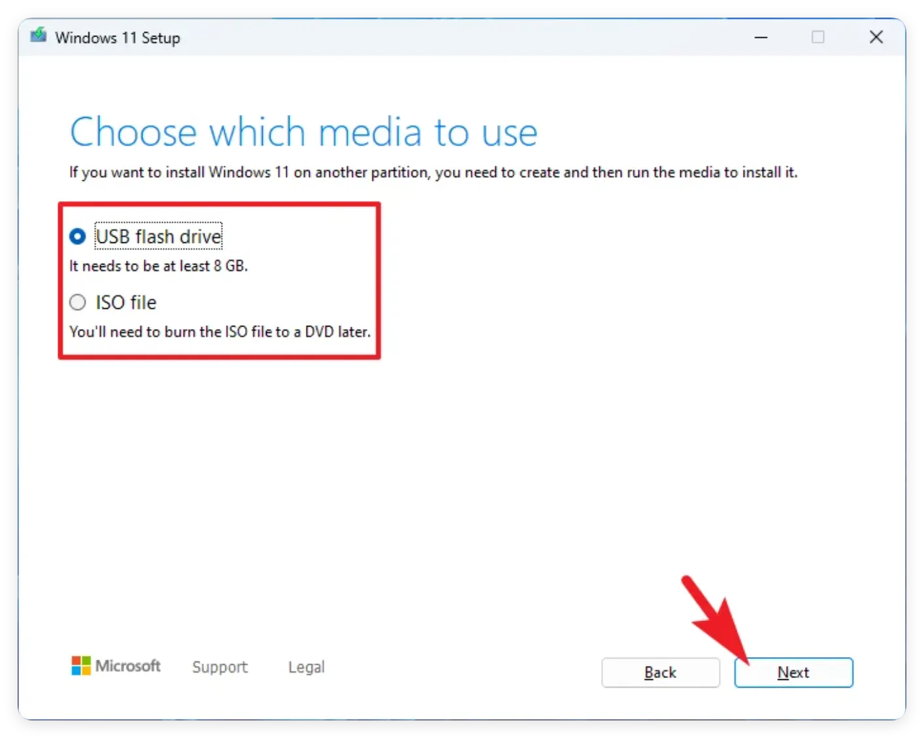
Task: Click the text 'It needs to be at least 8 GB.'
Action: (159, 266)
